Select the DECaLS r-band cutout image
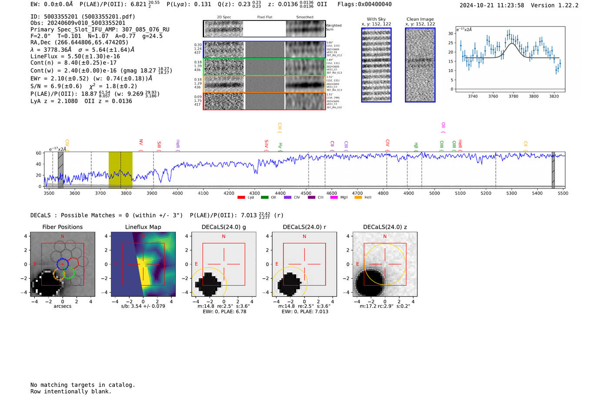Screen dimensions: 609x415 304,264
